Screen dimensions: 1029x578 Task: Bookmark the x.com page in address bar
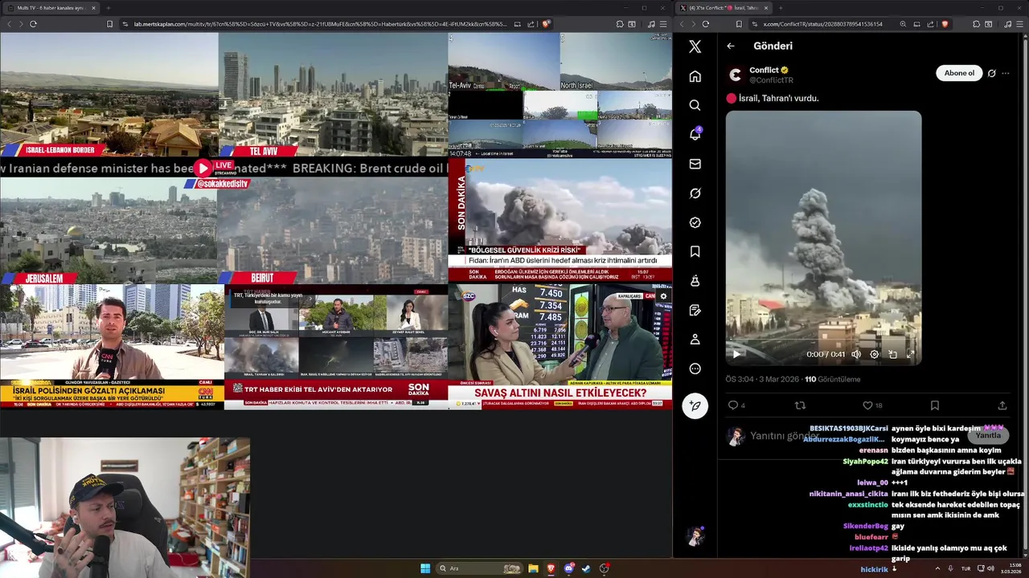pos(740,24)
